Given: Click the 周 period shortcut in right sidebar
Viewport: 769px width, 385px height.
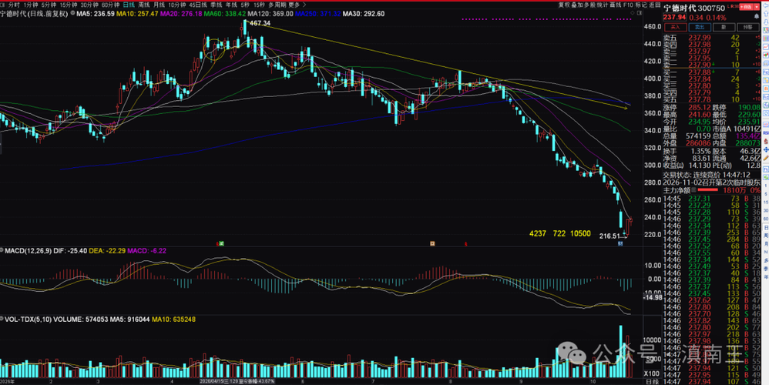Looking at the screenshot, I should [766, 236].
